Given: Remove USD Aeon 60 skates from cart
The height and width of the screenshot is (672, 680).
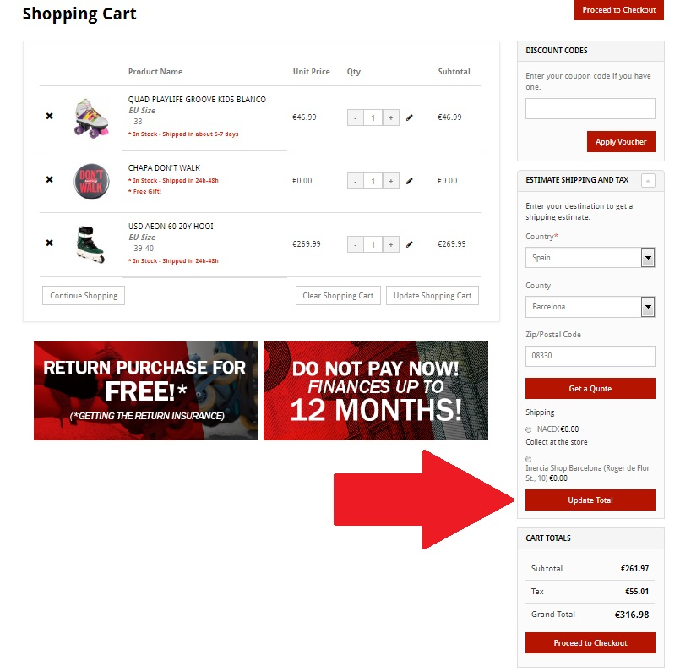Looking at the screenshot, I should tap(50, 243).
